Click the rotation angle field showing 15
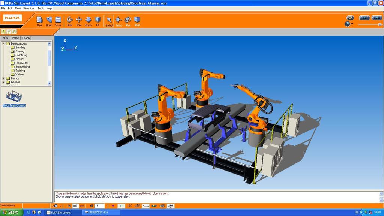Image resolution: width=384 pixels, height=216 pixels. tap(99, 206)
